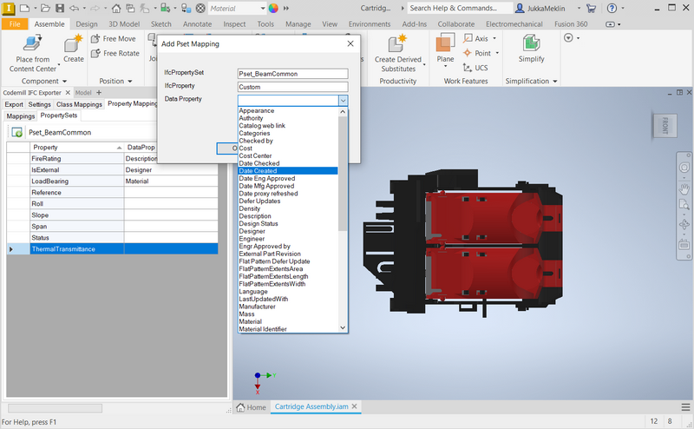Click the Plane work feature icon
The width and height of the screenshot is (694, 429).
(445, 43)
